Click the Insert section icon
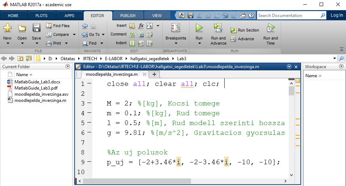 pos(132,26)
